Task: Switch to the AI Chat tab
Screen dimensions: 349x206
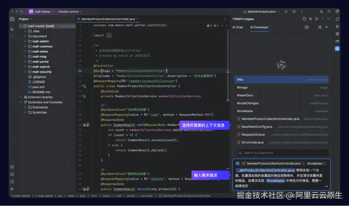Action: (238, 27)
